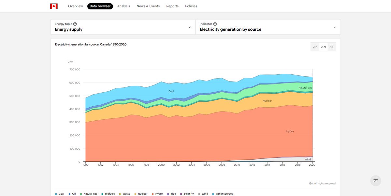Click the scroll-to-top arrow button
The image size is (391, 196).
click(x=375, y=180)
